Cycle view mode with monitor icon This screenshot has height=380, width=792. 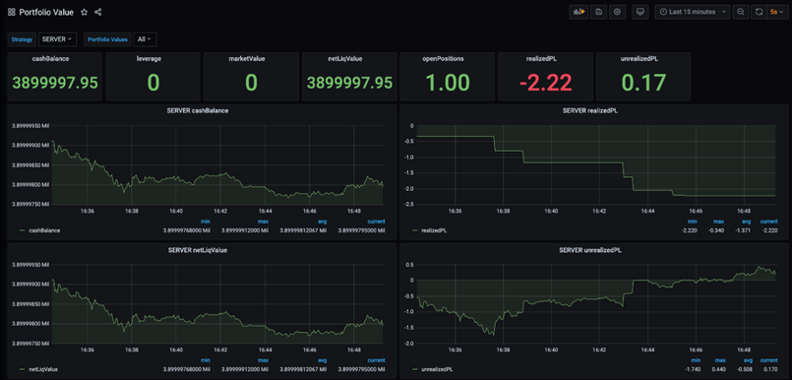click(640, 12)
